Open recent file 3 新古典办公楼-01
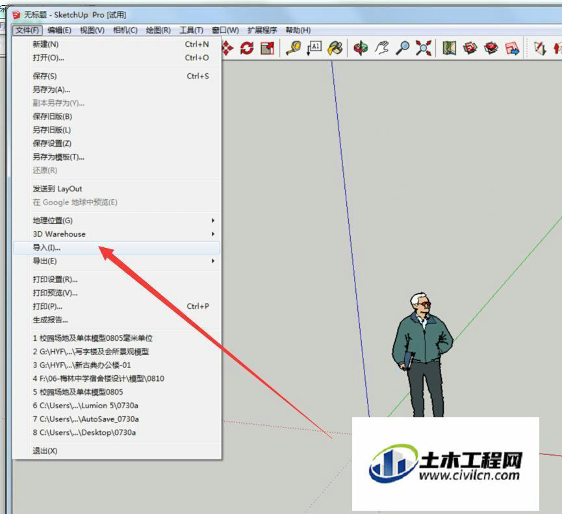 point(116,365)
